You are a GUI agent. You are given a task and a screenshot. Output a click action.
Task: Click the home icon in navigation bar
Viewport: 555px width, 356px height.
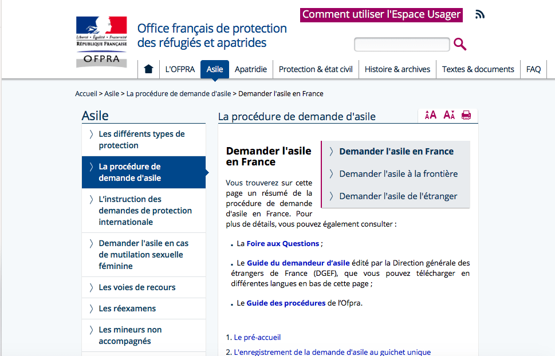point(148,69)
